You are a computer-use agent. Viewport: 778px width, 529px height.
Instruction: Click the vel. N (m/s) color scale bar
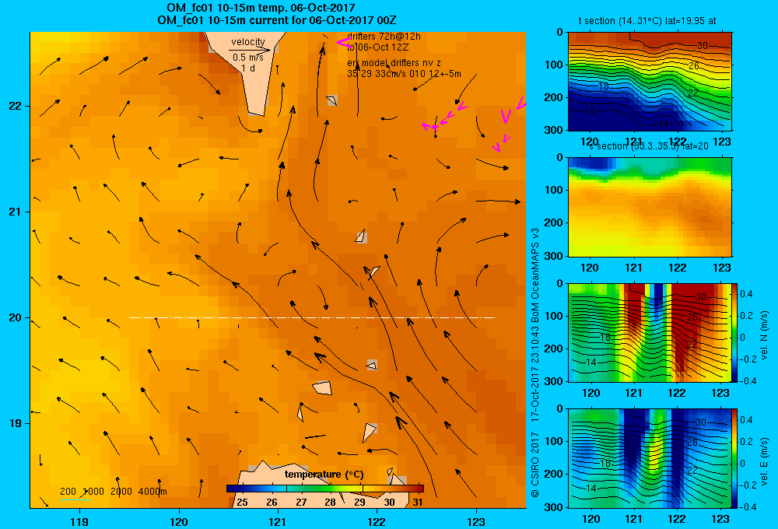pyautogui.click(x=735, y=332)
